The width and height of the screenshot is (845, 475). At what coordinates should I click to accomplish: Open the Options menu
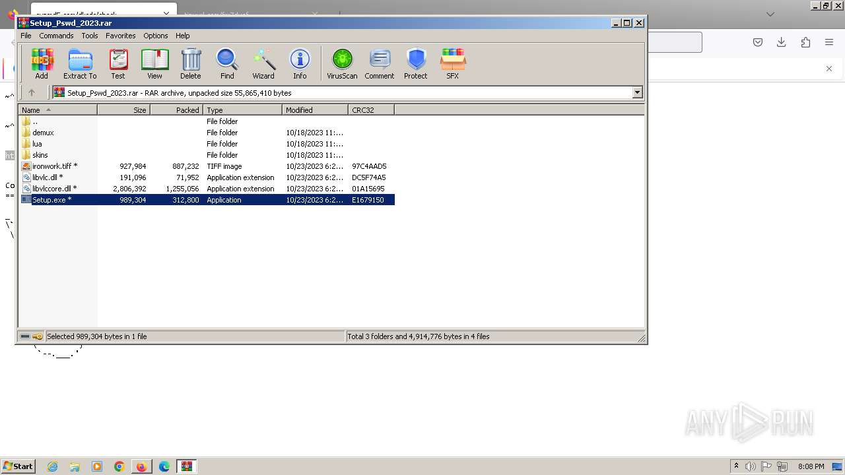click(156, 36)
